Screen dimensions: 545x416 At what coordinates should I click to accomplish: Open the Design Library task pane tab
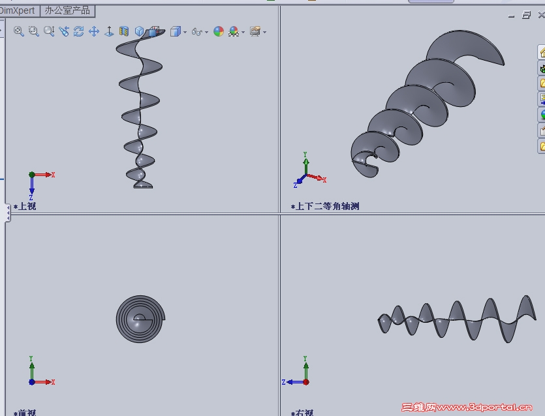(x=541, y=68)
